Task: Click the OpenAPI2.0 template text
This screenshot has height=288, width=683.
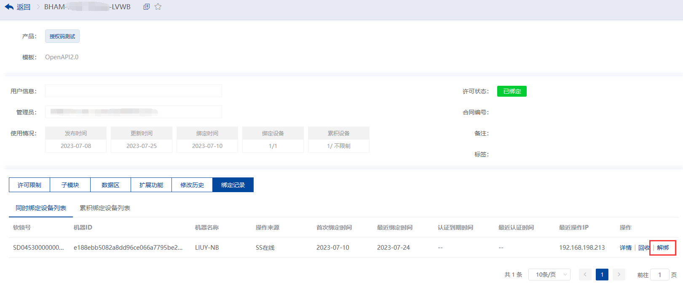Action: (x=62, y=57)
